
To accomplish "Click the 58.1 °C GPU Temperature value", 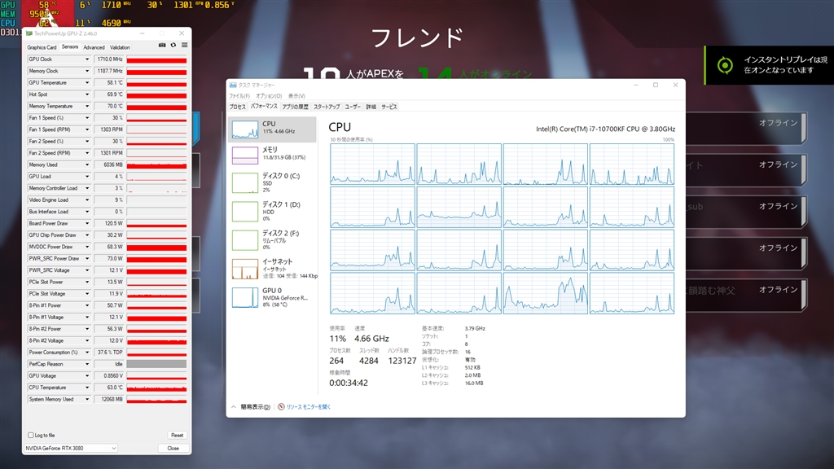I will point(109,83).
